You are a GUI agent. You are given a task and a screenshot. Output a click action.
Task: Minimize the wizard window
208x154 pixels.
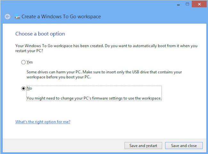pos(179,4)
